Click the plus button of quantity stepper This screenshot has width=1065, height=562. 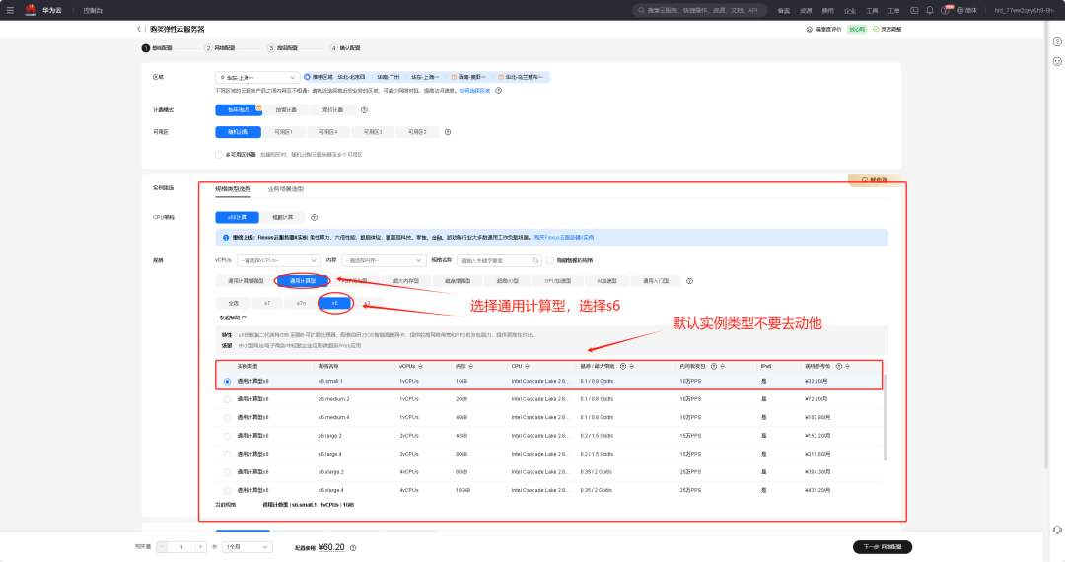pyautogui.click(x=200, y=547)
